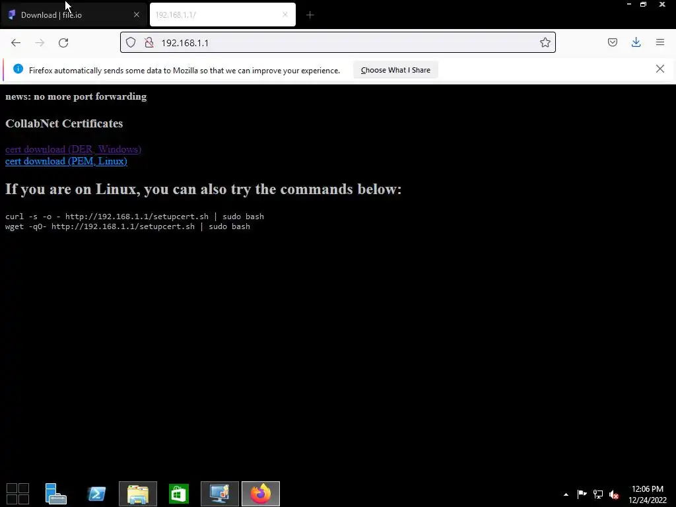The width and height of the screenshot is (676, 507).
Task: Click the curl setupcert.sh command line
Action: 135,217
